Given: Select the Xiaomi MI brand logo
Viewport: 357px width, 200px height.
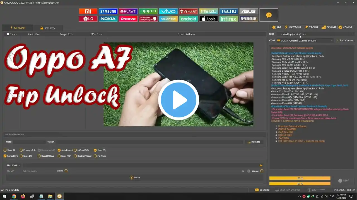Looking at the screenshot, I should (x=88, y=11).
